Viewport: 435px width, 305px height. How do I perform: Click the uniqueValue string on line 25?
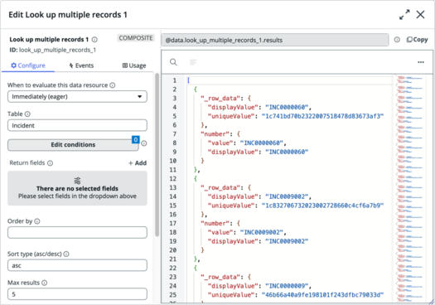tap(322, 295)
